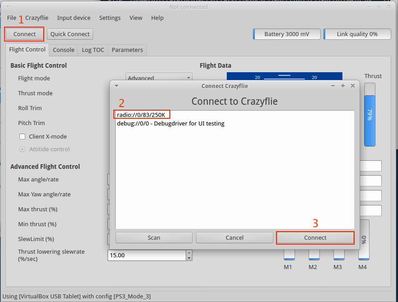Viewport: 398px width, 302px height.
Task: Select the Attitide control radio button
Action: 22,149
